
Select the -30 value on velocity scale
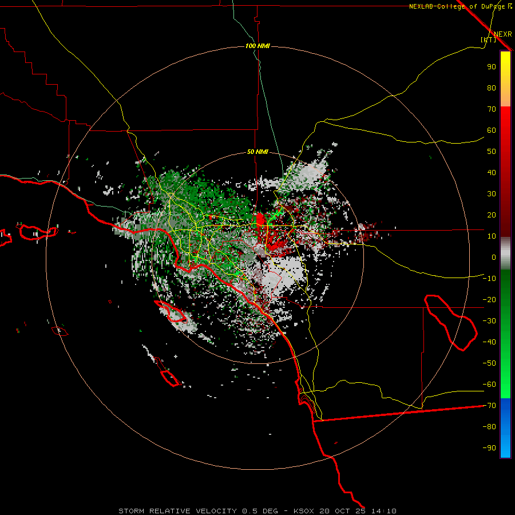(x=489, y=321)
